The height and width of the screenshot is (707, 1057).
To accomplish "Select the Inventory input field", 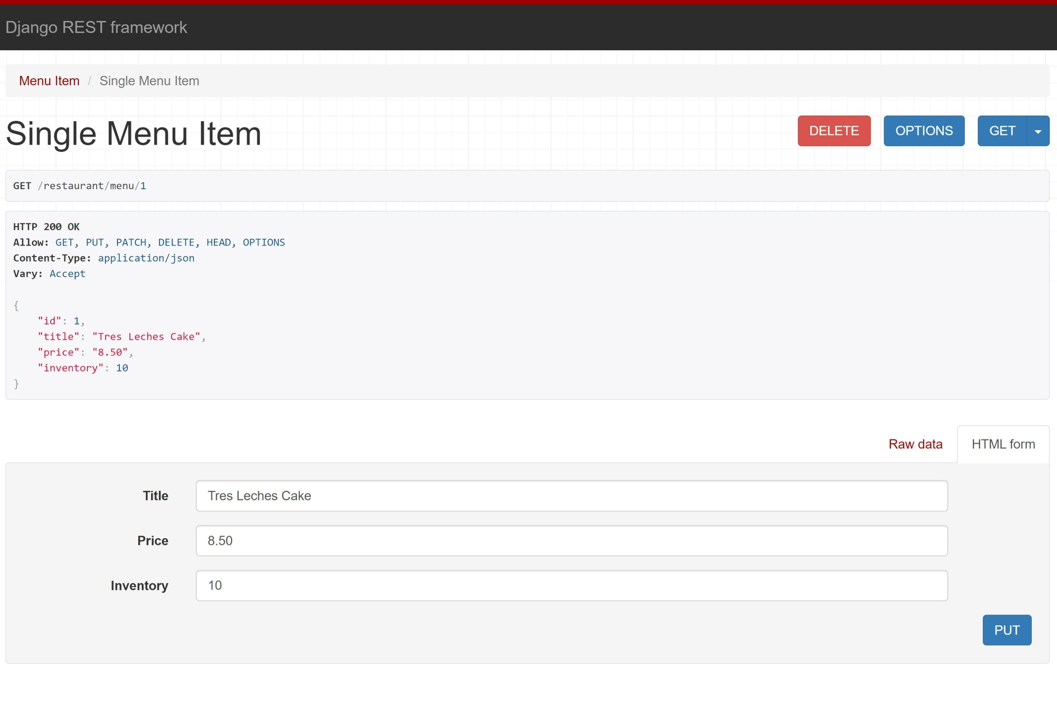I will pos(571,585).
